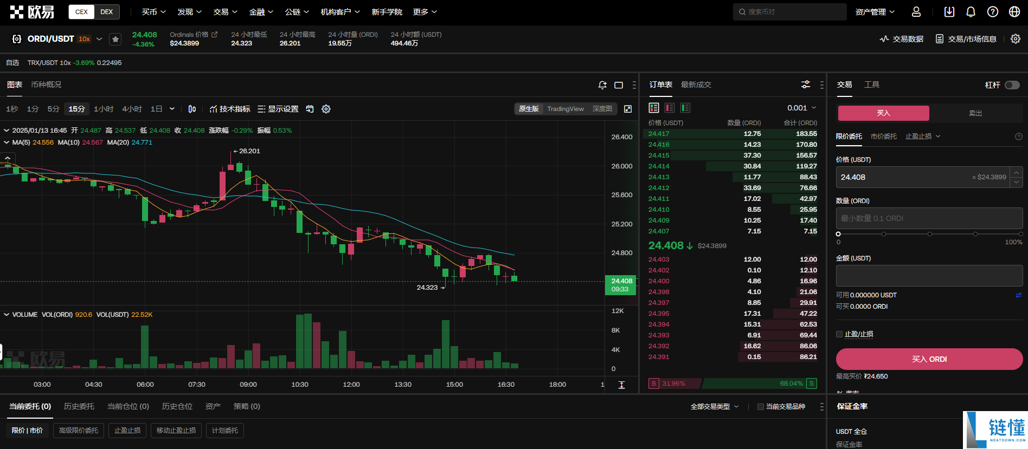Select the 卖出 sell button
1028x449 pixels.
(x=975, y=113)
